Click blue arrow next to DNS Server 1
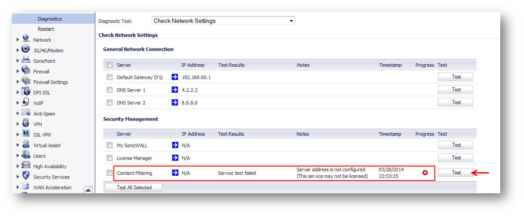Image resolution: width=524 pixels, height=217 pixels. 175,90
